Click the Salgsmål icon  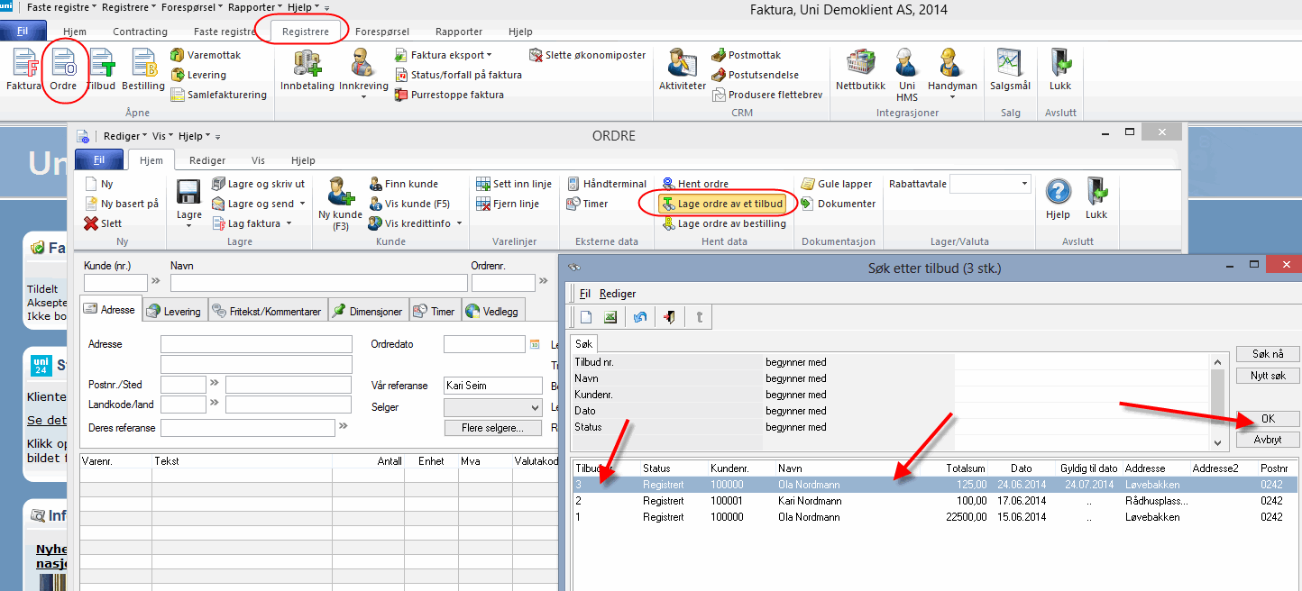(1010, 69)
